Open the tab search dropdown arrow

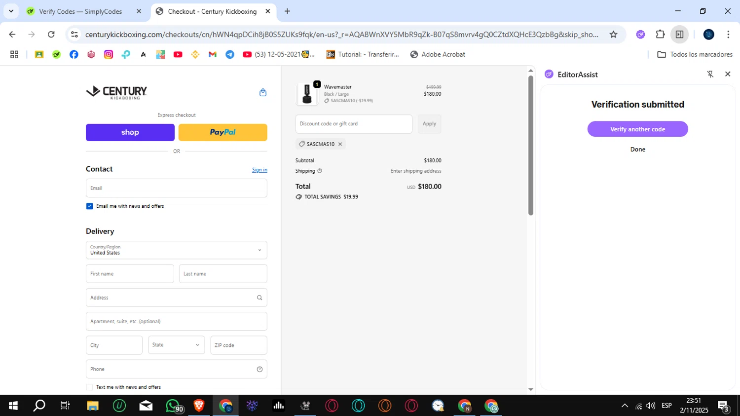click(x=11, y=11)
